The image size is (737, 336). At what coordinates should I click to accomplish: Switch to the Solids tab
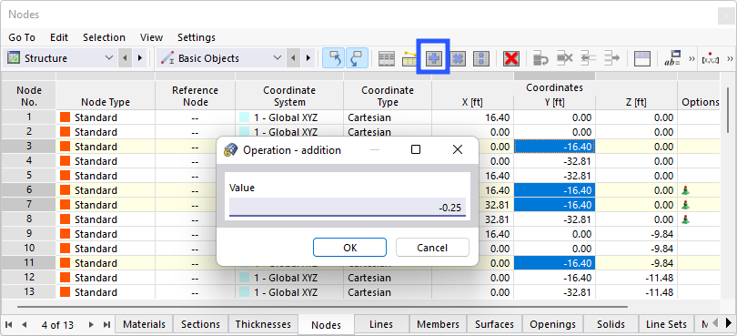tap(611, 325)
